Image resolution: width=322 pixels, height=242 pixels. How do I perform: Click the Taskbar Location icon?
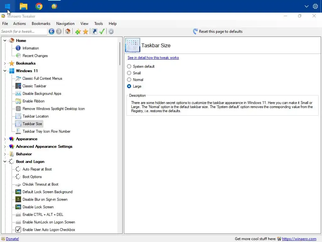point(18,116)
